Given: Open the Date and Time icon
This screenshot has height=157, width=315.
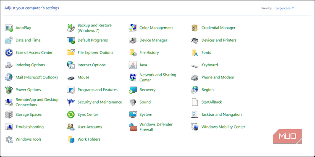Looking at the screenshot, I should point(9,40).
